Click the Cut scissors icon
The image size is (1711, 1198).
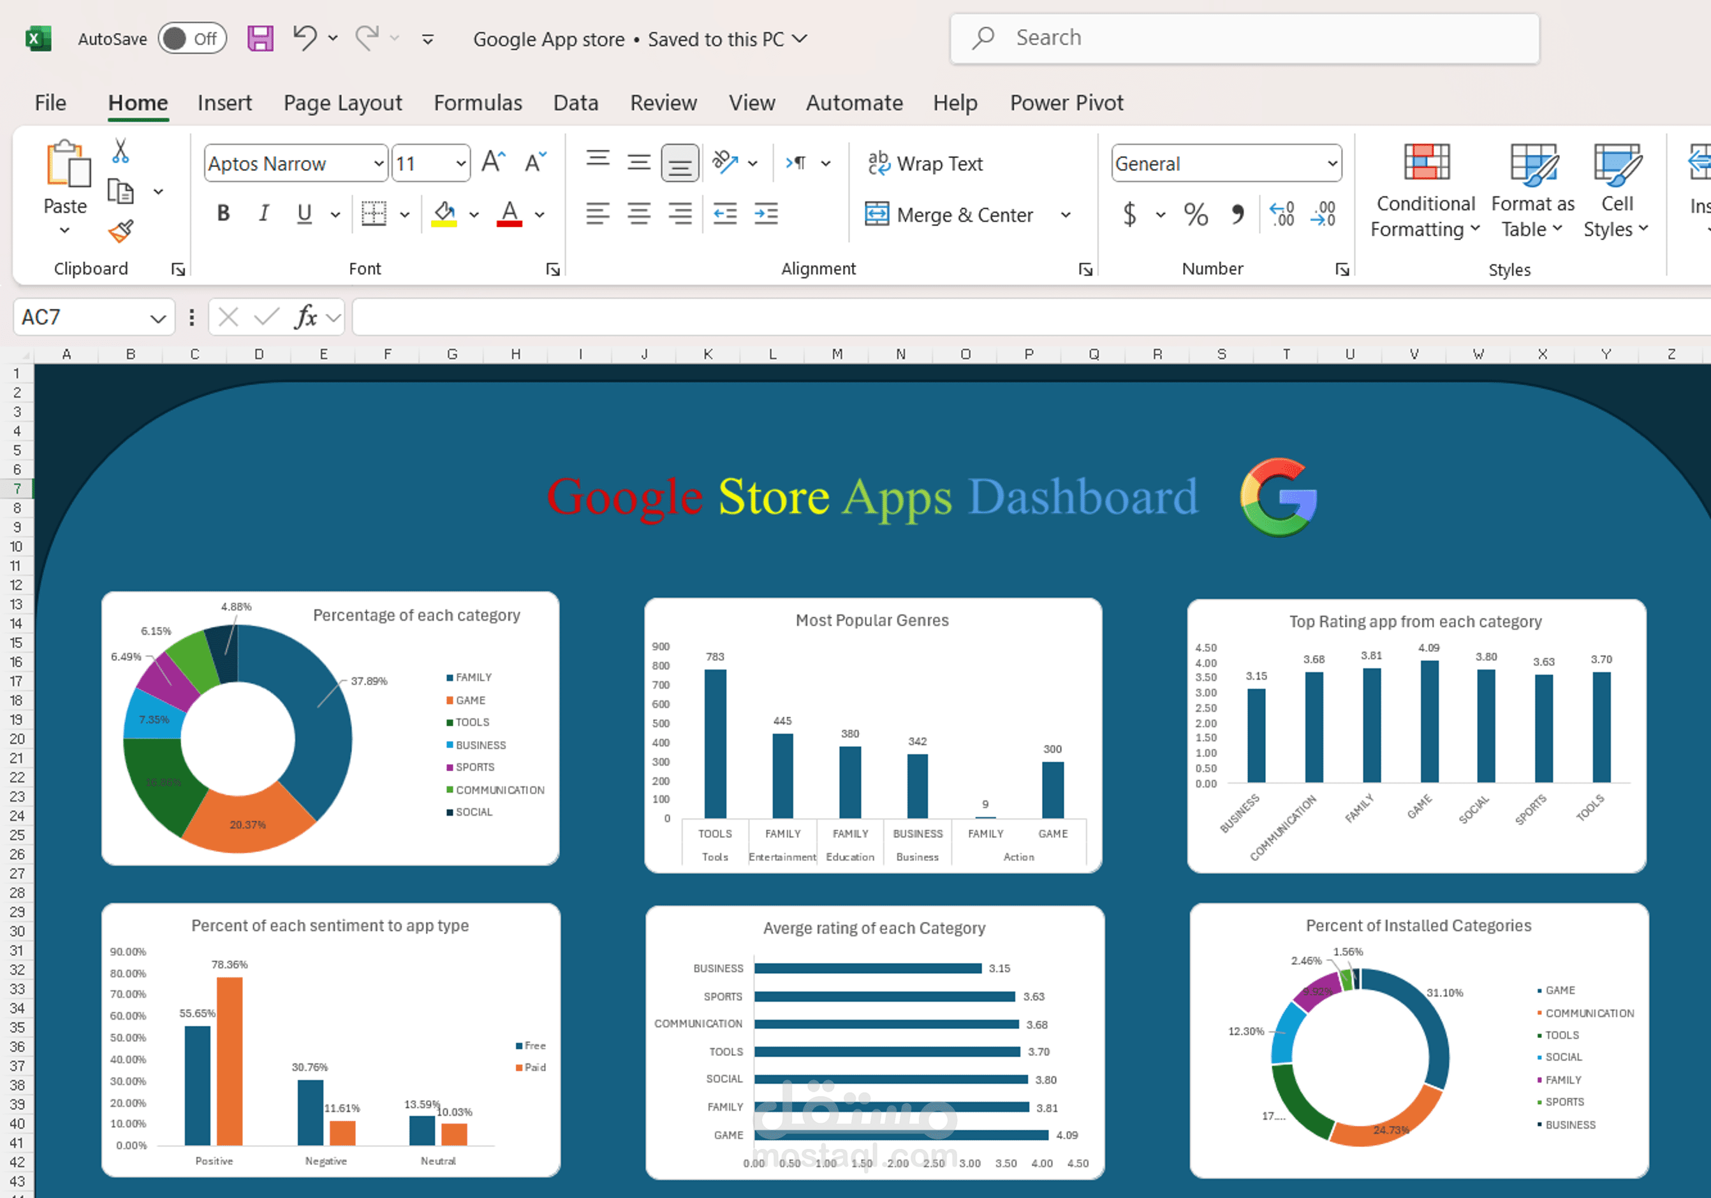coord(120,150)
